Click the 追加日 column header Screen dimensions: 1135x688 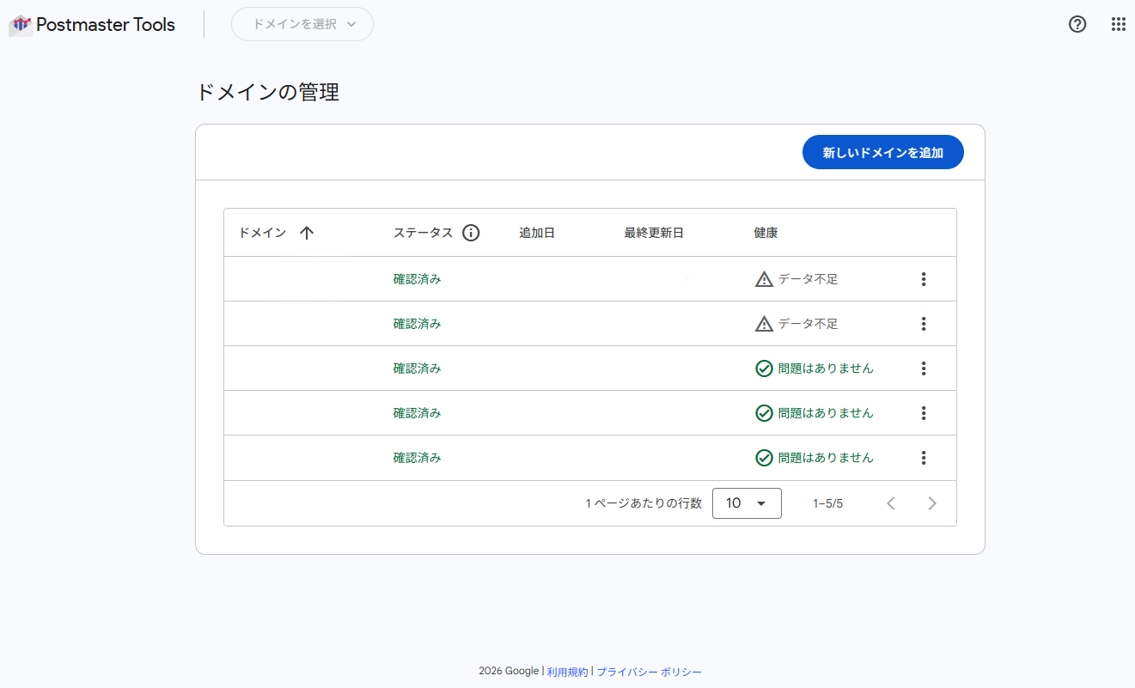click(537, 233)
